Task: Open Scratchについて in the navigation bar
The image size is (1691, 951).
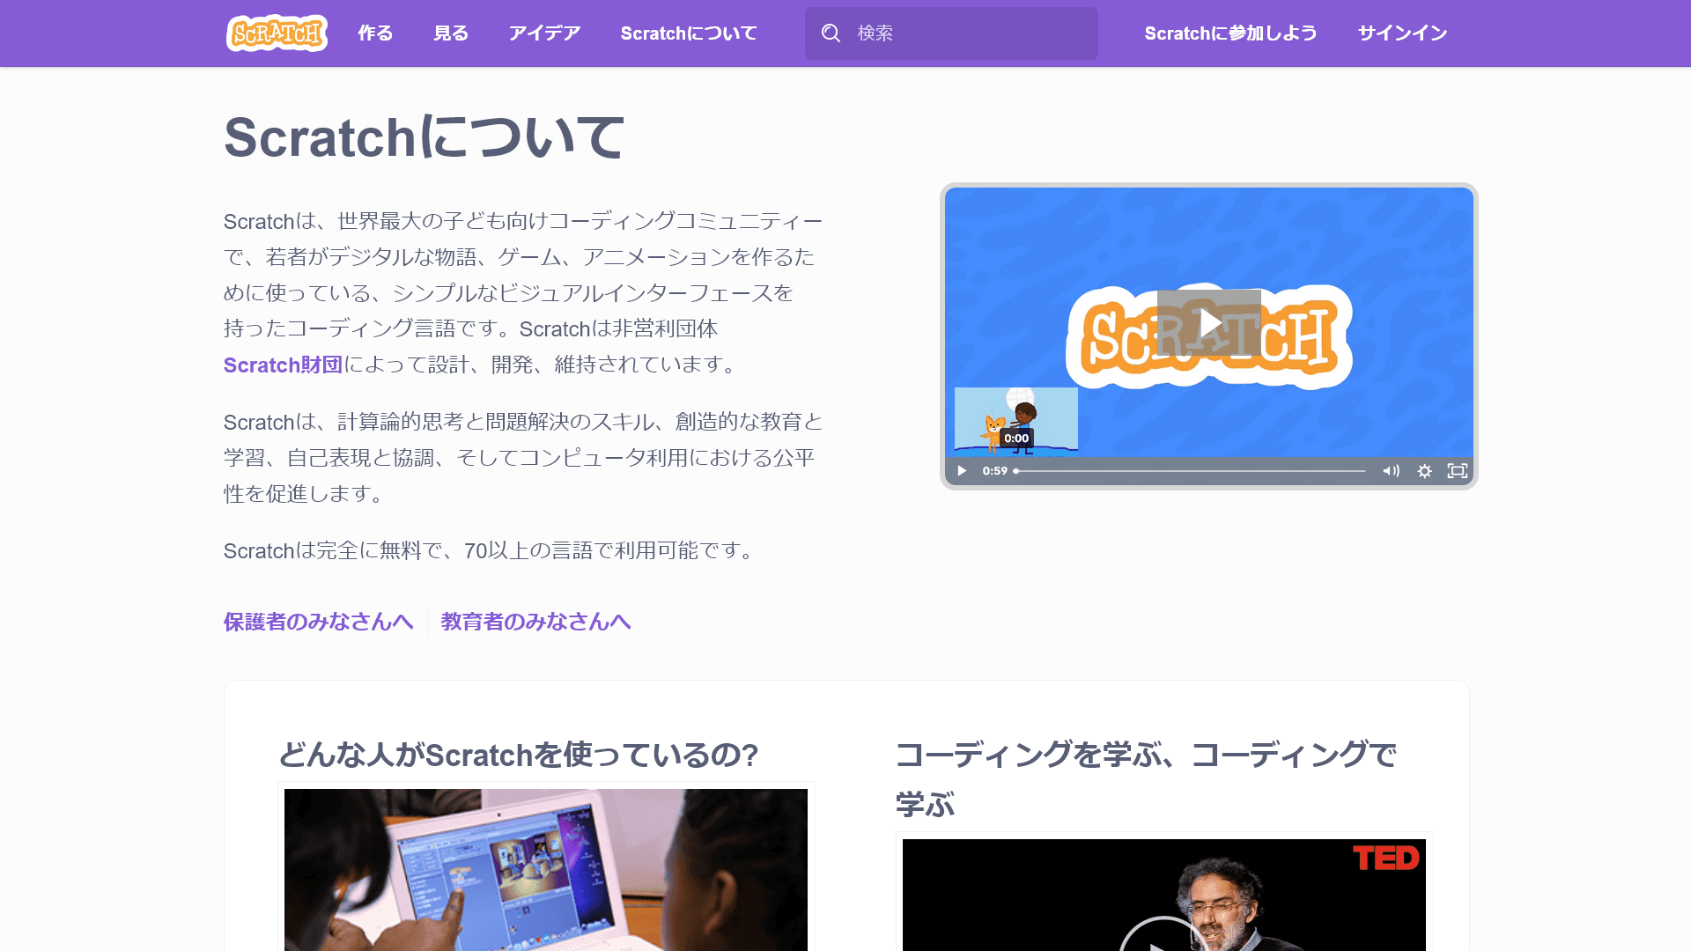Action: pyautogui.click(x=689, y=33)
